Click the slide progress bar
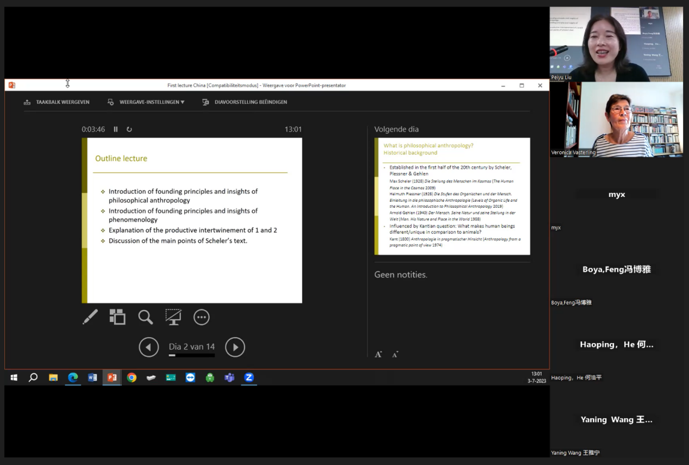The image size is (689, 465). point(191,355)
